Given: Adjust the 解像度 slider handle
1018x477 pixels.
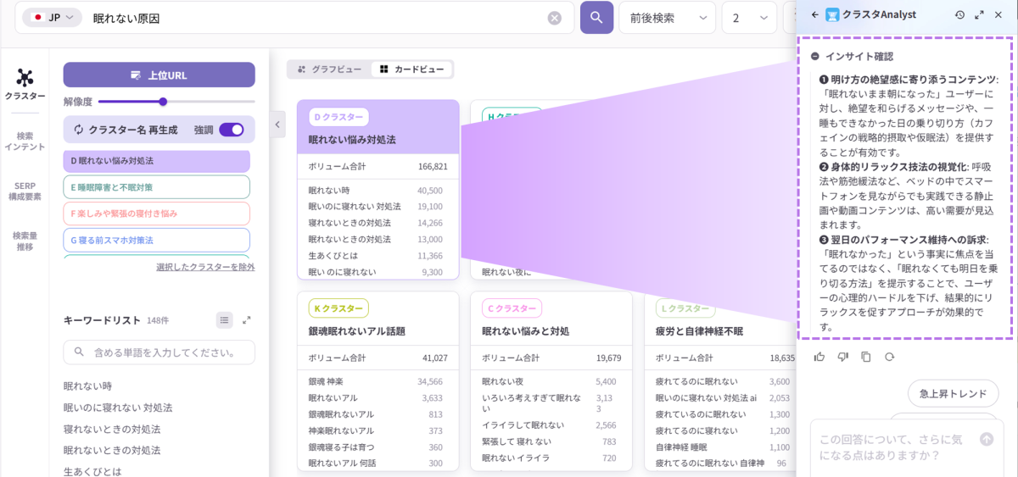Looking at the screenshot, I should [x=163, y=102].
